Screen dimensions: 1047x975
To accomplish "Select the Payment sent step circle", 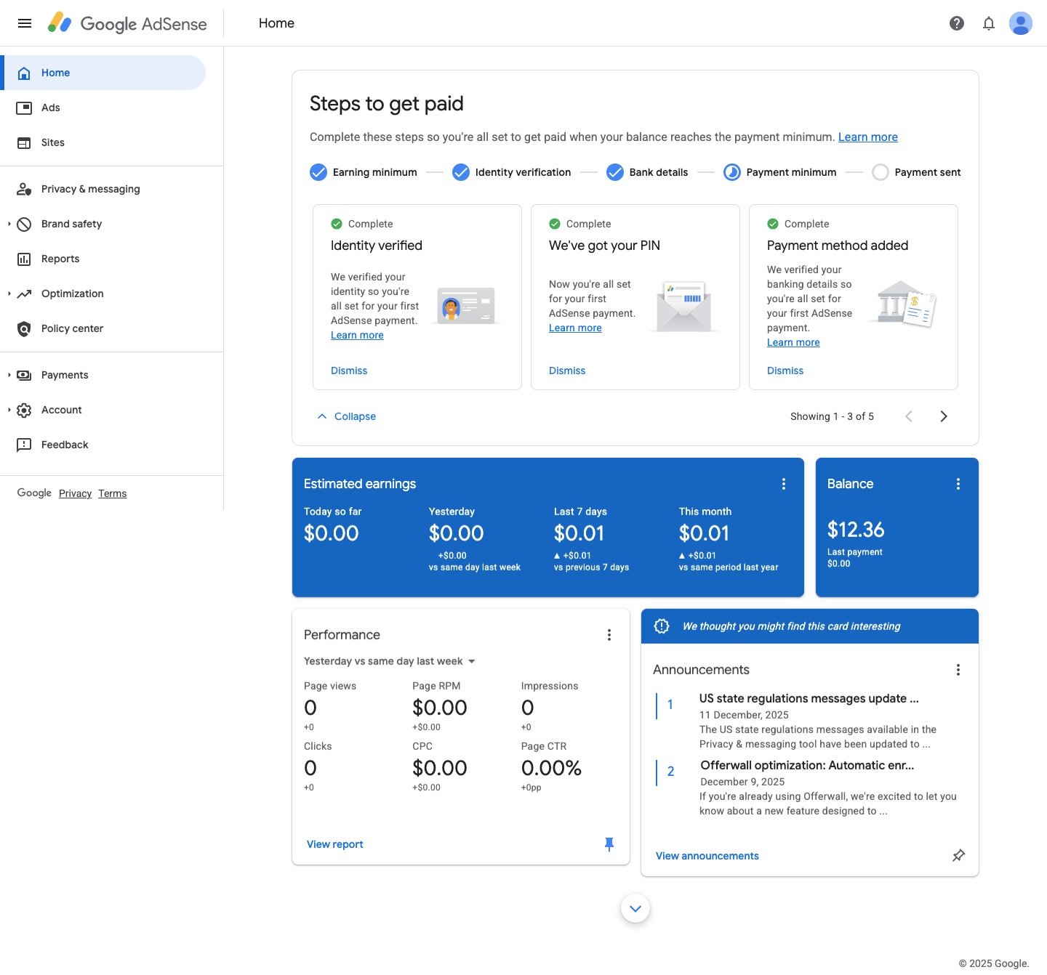I will 880,172.
